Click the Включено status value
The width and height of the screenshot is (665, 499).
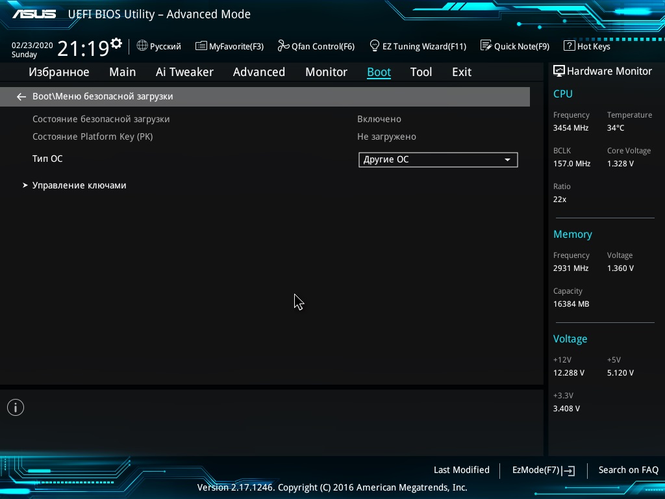point(379,120)
